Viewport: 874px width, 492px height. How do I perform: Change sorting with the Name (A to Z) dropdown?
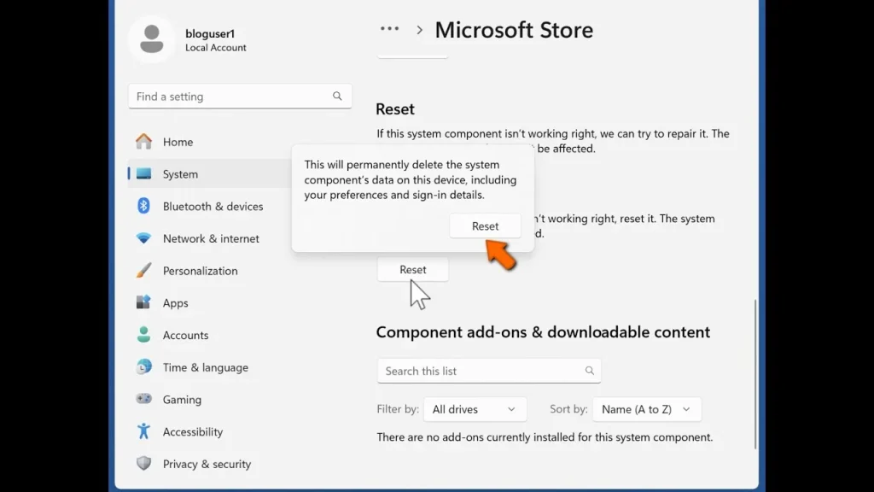[x=646, y=409]
